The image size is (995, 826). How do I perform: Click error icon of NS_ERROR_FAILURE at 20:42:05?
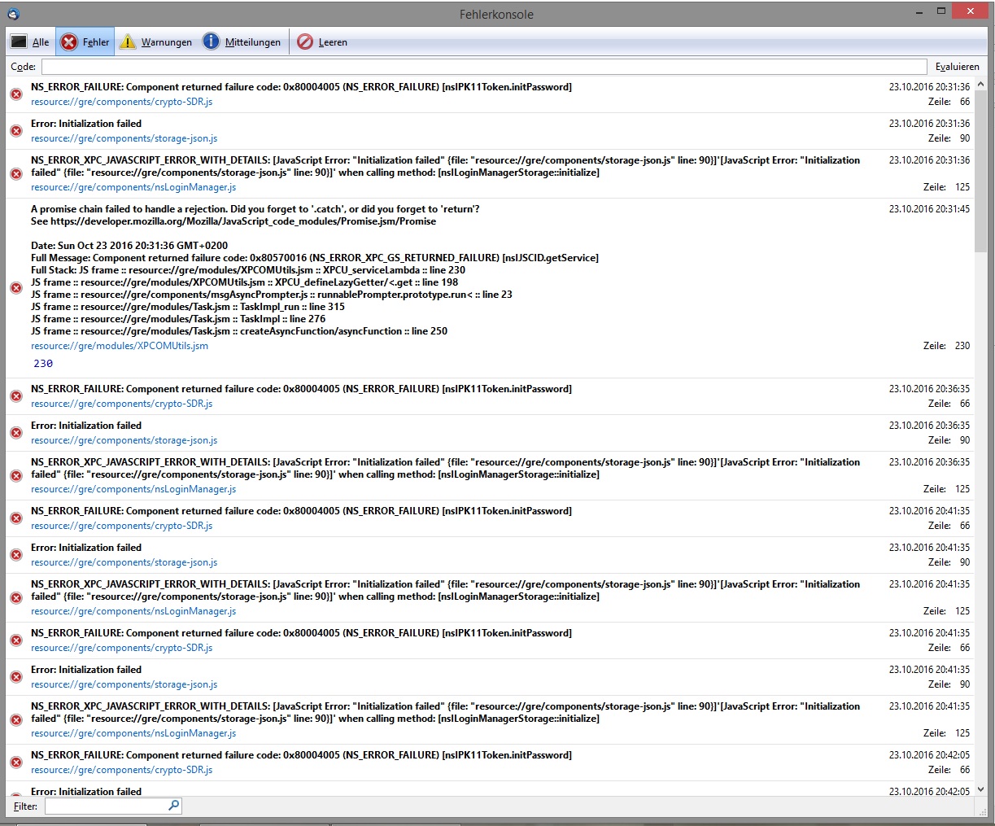tap(16, 763)
